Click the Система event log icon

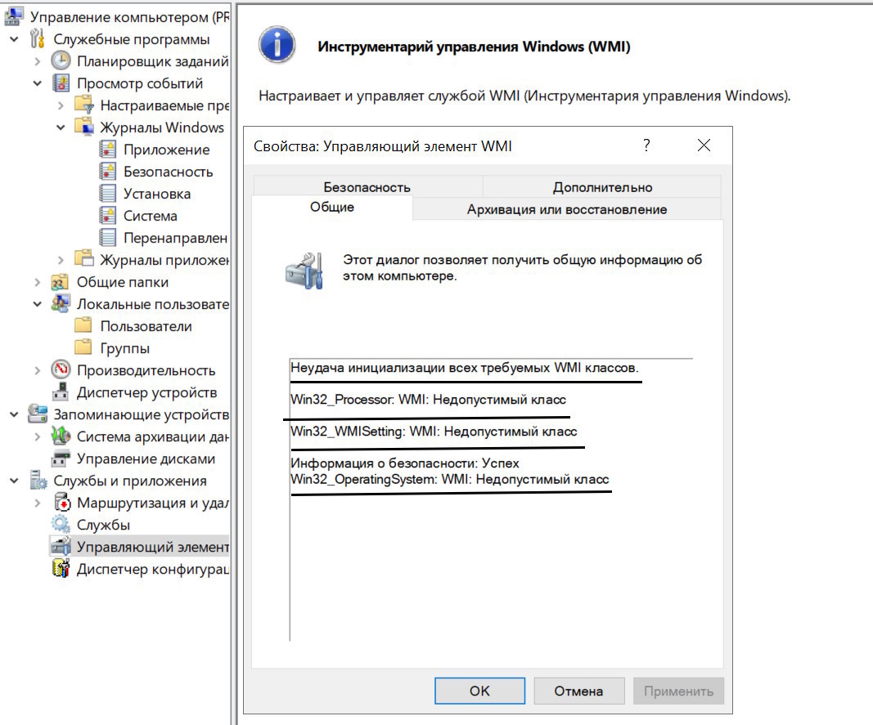click(x=107, y=216)
